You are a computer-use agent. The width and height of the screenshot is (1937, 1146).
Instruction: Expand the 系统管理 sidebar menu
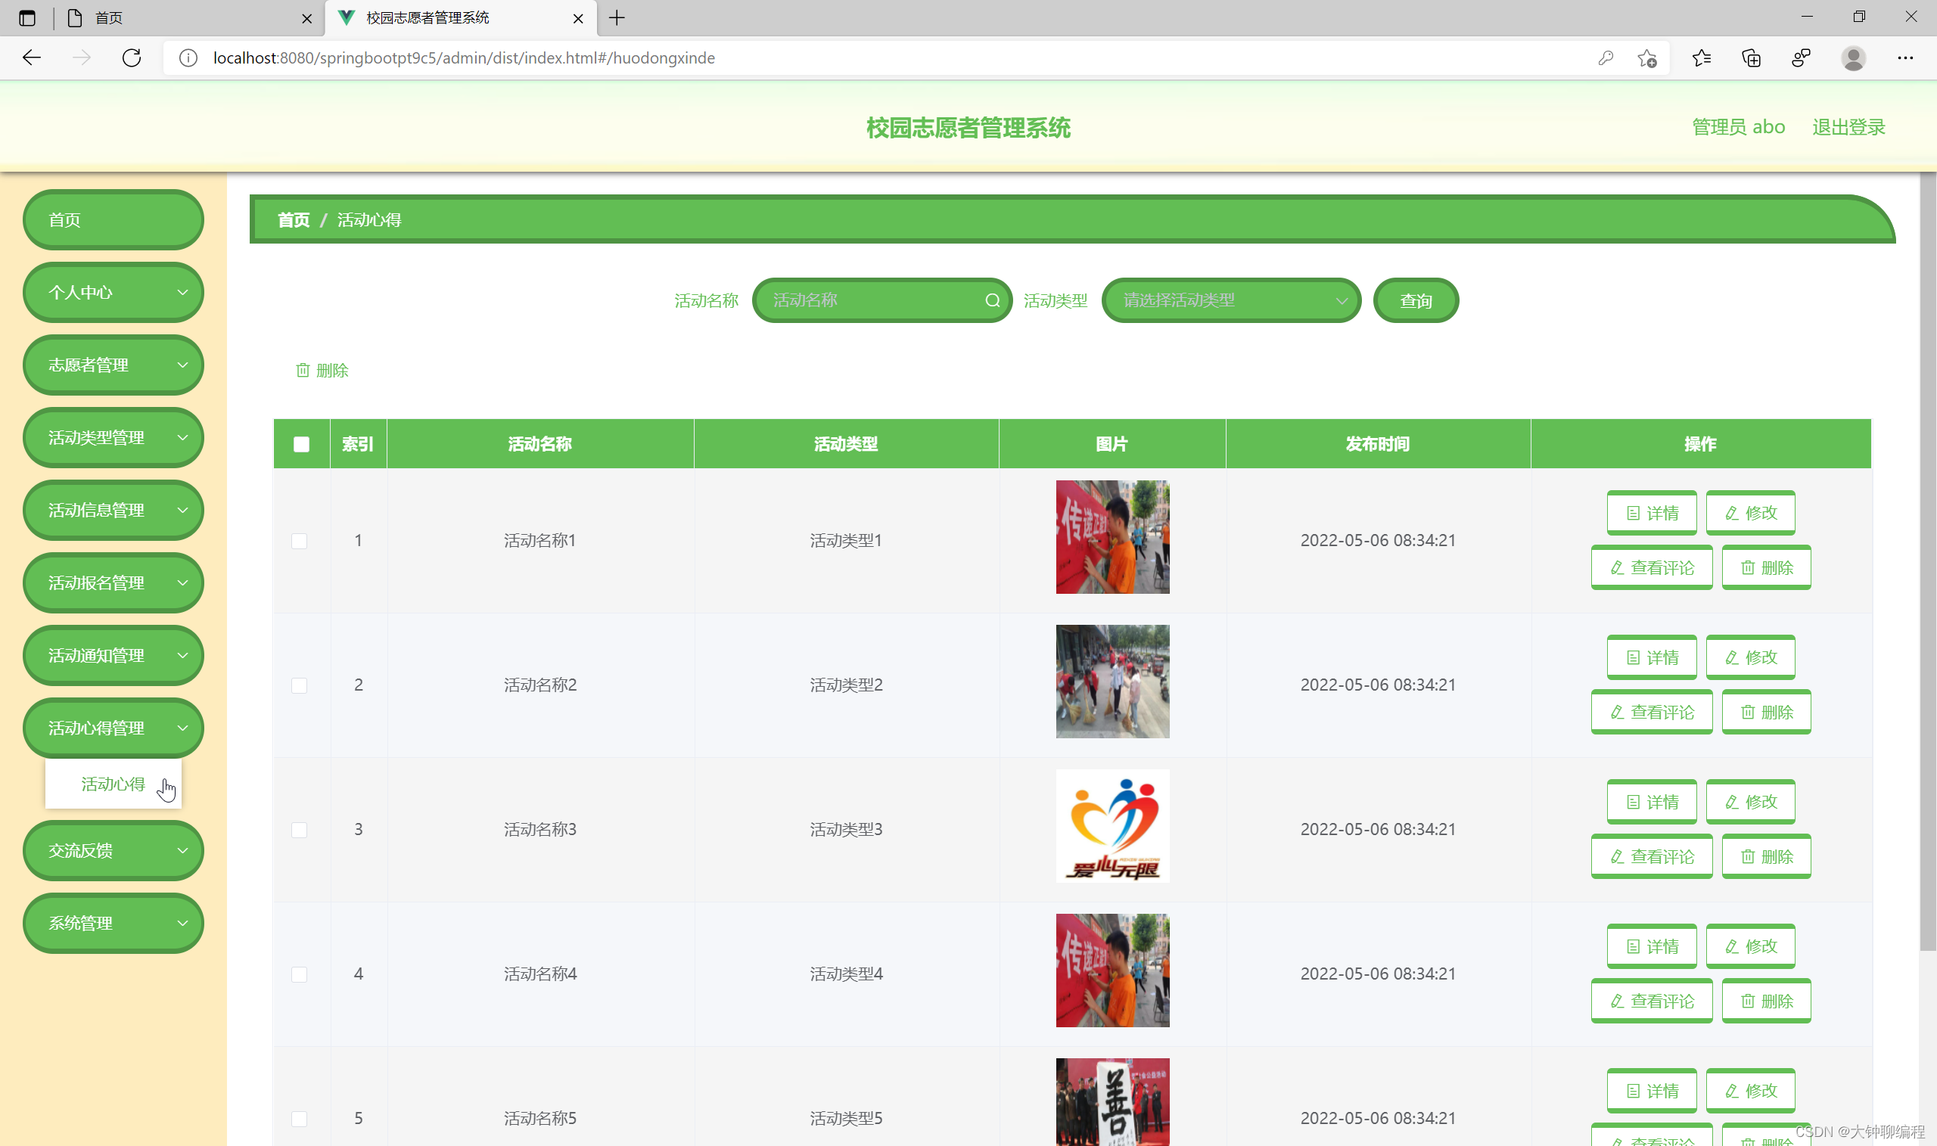[x=113, y=923]
